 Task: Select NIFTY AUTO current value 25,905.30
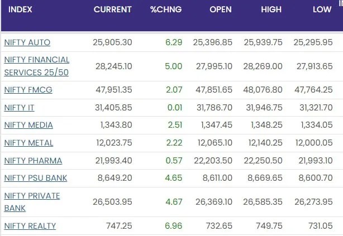pyautogui.click(x=113, y=42)
